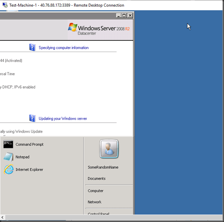Open the Updating your Windows server link
This screenshot has width=224, height=222.
[x=63, y=119]
